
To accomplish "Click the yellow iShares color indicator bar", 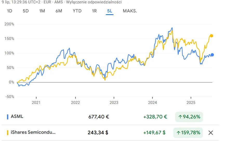I will point(8,133).
